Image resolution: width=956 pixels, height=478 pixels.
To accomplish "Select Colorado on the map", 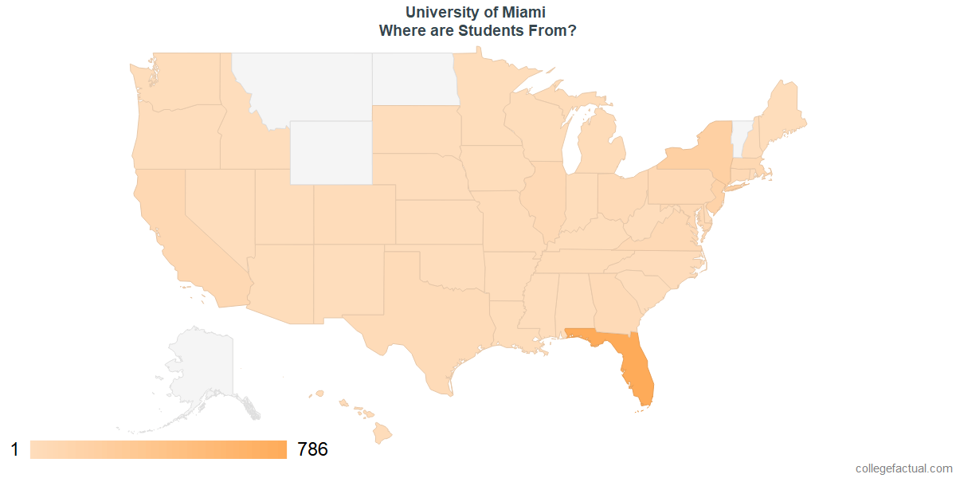I will (355, 215).
